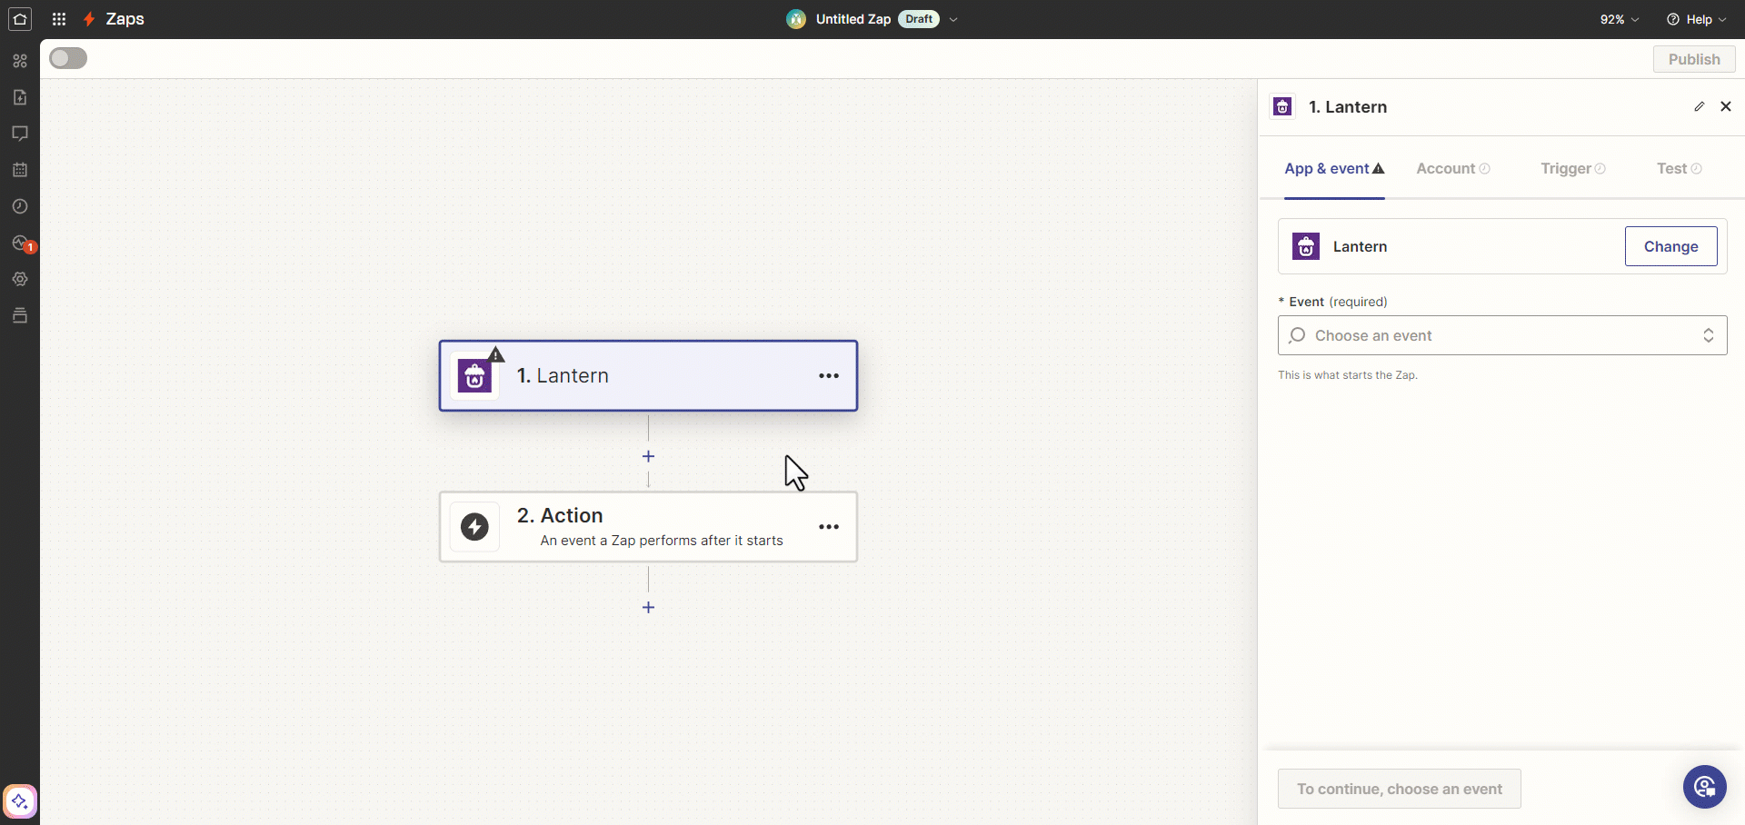Add a step below the Action step

click(x=648, y=607)
